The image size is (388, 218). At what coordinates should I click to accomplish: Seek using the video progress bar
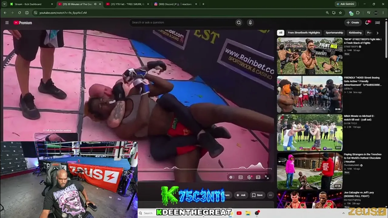coord(205,170)
